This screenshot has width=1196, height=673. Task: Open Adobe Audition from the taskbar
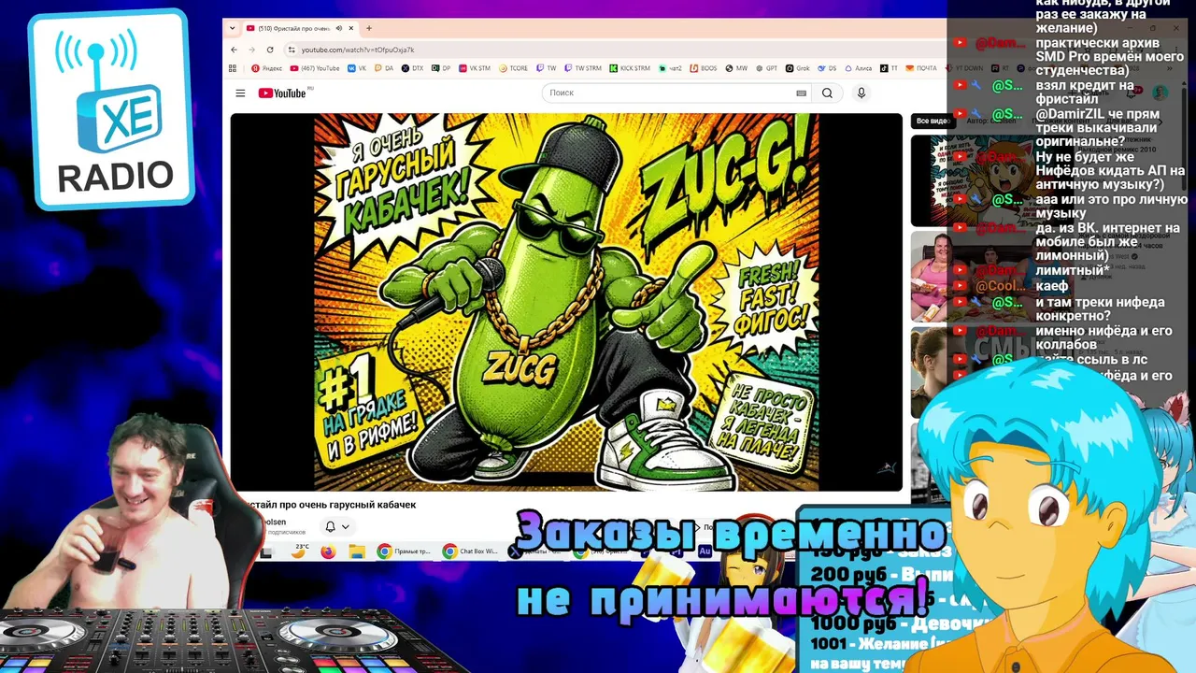pyautogui.click(x=705, y=551)
